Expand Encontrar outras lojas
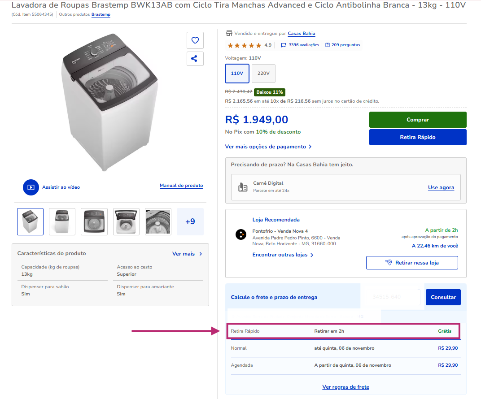The image size is (481, 399). [x=283, y=255]
